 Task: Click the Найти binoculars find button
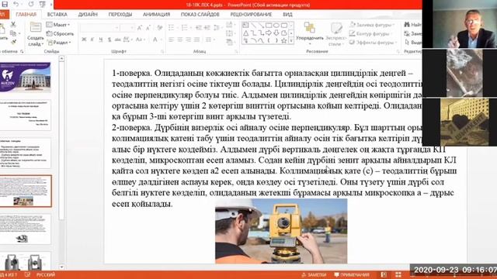(412, 25)
